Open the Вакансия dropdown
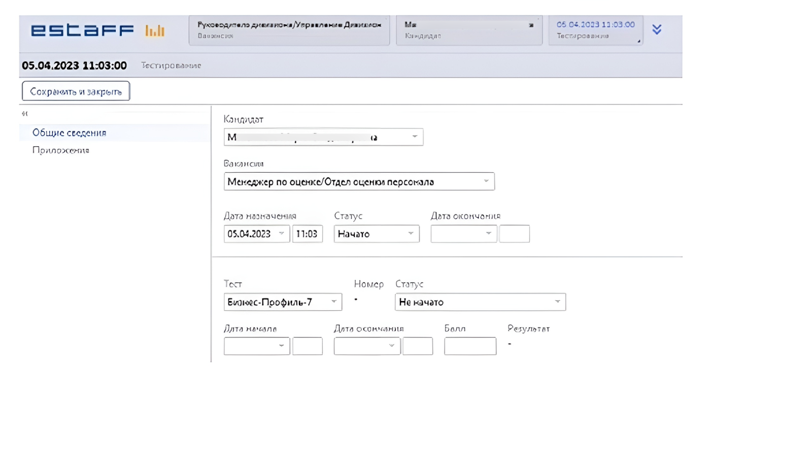812x457 pixels. pyautogui.click(x=359, y=182)
